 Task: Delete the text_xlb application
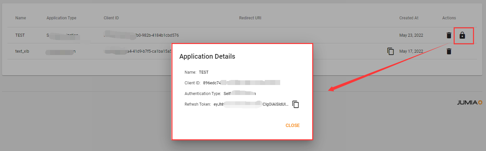pyautogui.click(x=449, y=51)
